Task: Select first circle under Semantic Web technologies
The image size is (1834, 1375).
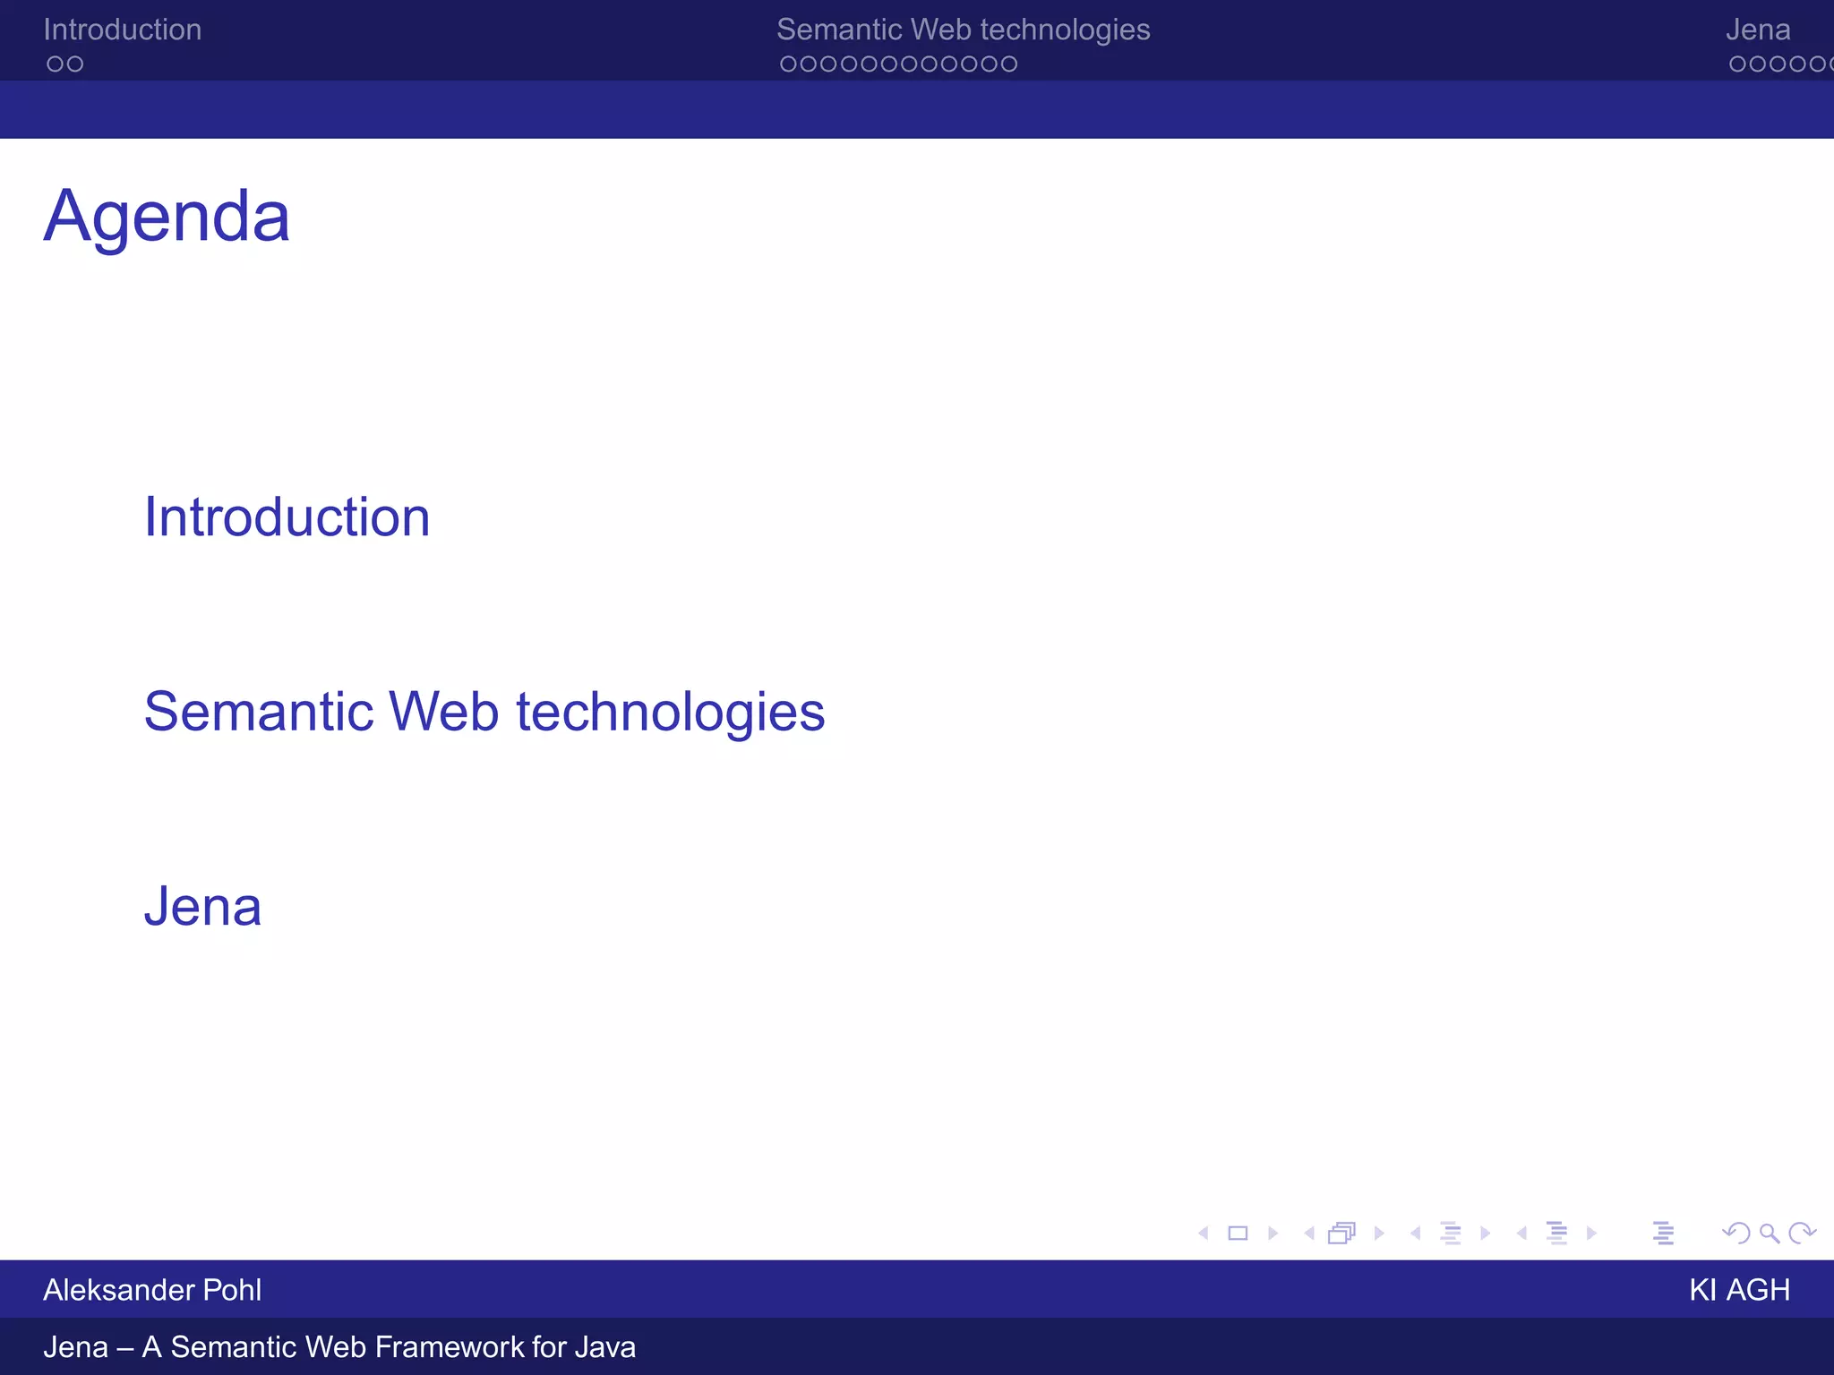Action: pyautogui.click(x=788, y=64)
